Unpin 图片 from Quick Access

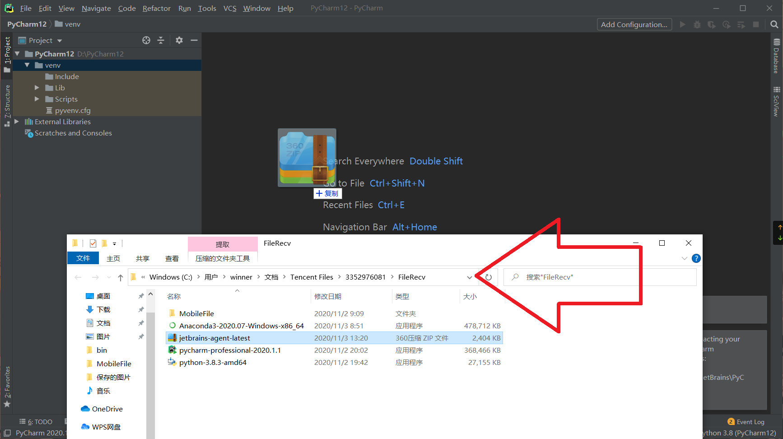tap(141, 336)
